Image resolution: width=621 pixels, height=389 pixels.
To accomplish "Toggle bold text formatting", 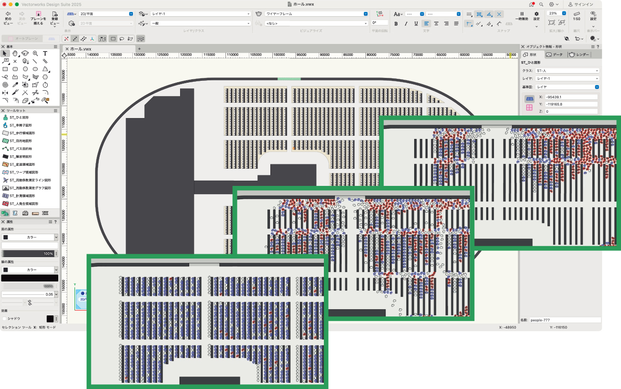I will click(x=396, y=23).
